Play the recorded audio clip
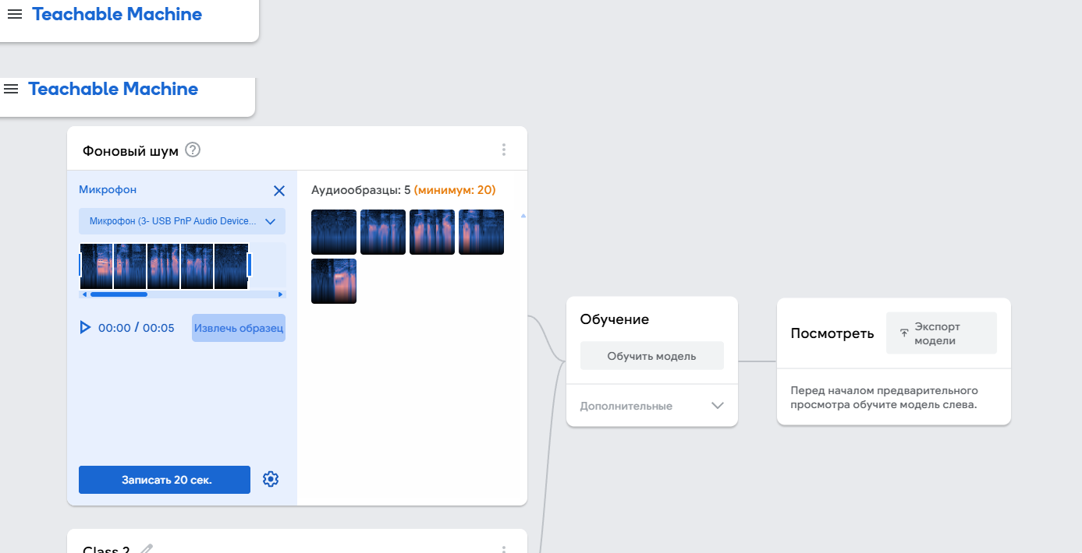The width and height of the screenshot is (1082, 553). point(85,328)
